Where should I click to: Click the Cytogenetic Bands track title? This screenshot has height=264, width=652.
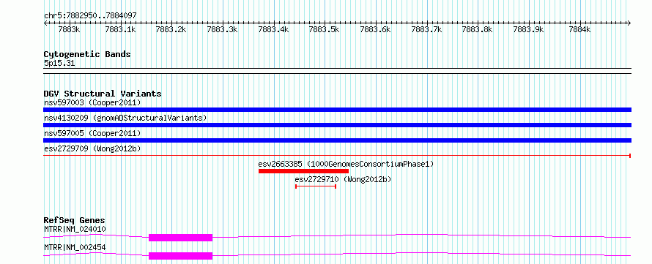87,54
